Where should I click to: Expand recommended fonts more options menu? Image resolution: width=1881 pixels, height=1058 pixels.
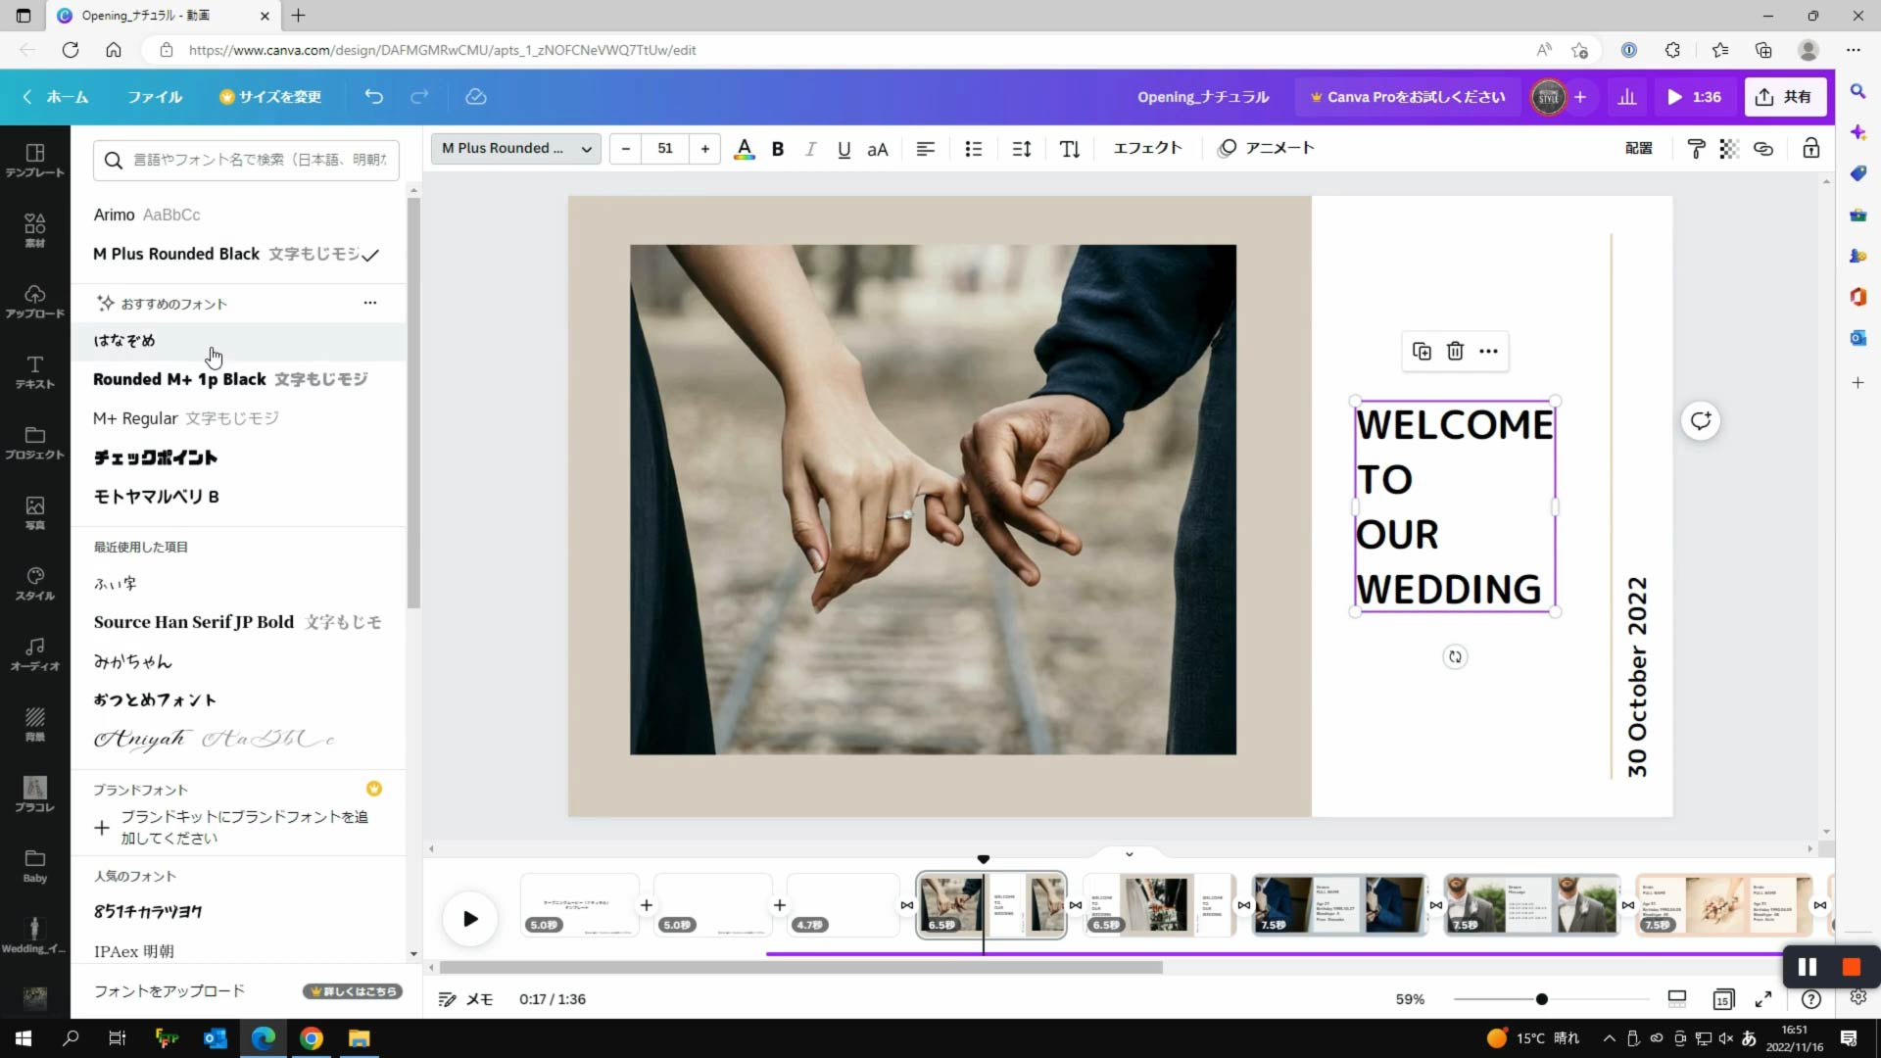[x=370, y=303]
